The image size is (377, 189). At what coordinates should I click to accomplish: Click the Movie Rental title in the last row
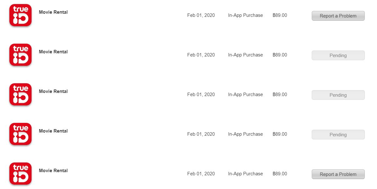point(53,171)
